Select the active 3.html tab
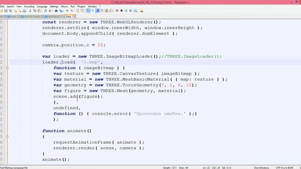Viewport: 301px width, 169px height. [68, 17]
